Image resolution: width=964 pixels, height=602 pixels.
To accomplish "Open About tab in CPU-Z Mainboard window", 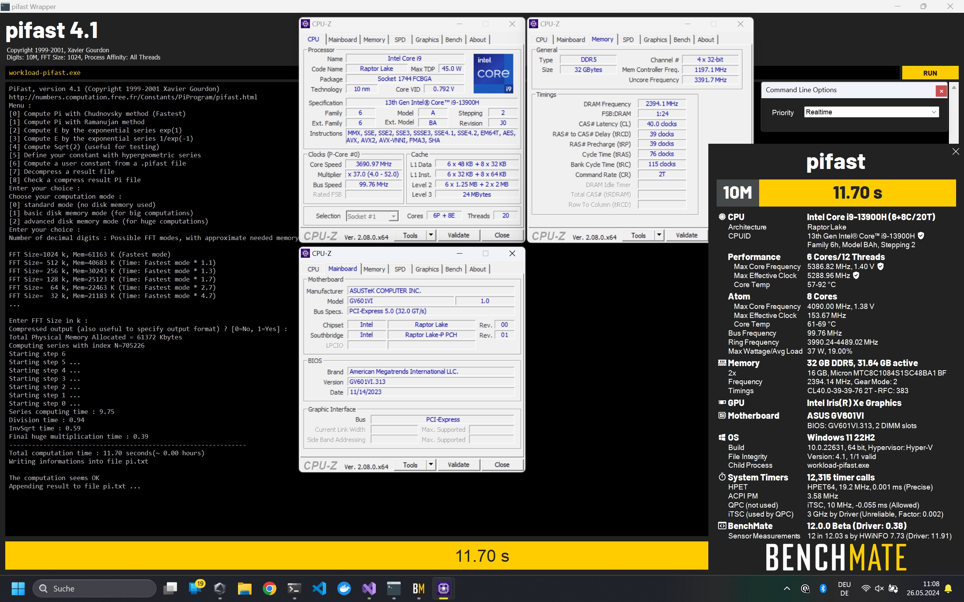I will point(477,269).
